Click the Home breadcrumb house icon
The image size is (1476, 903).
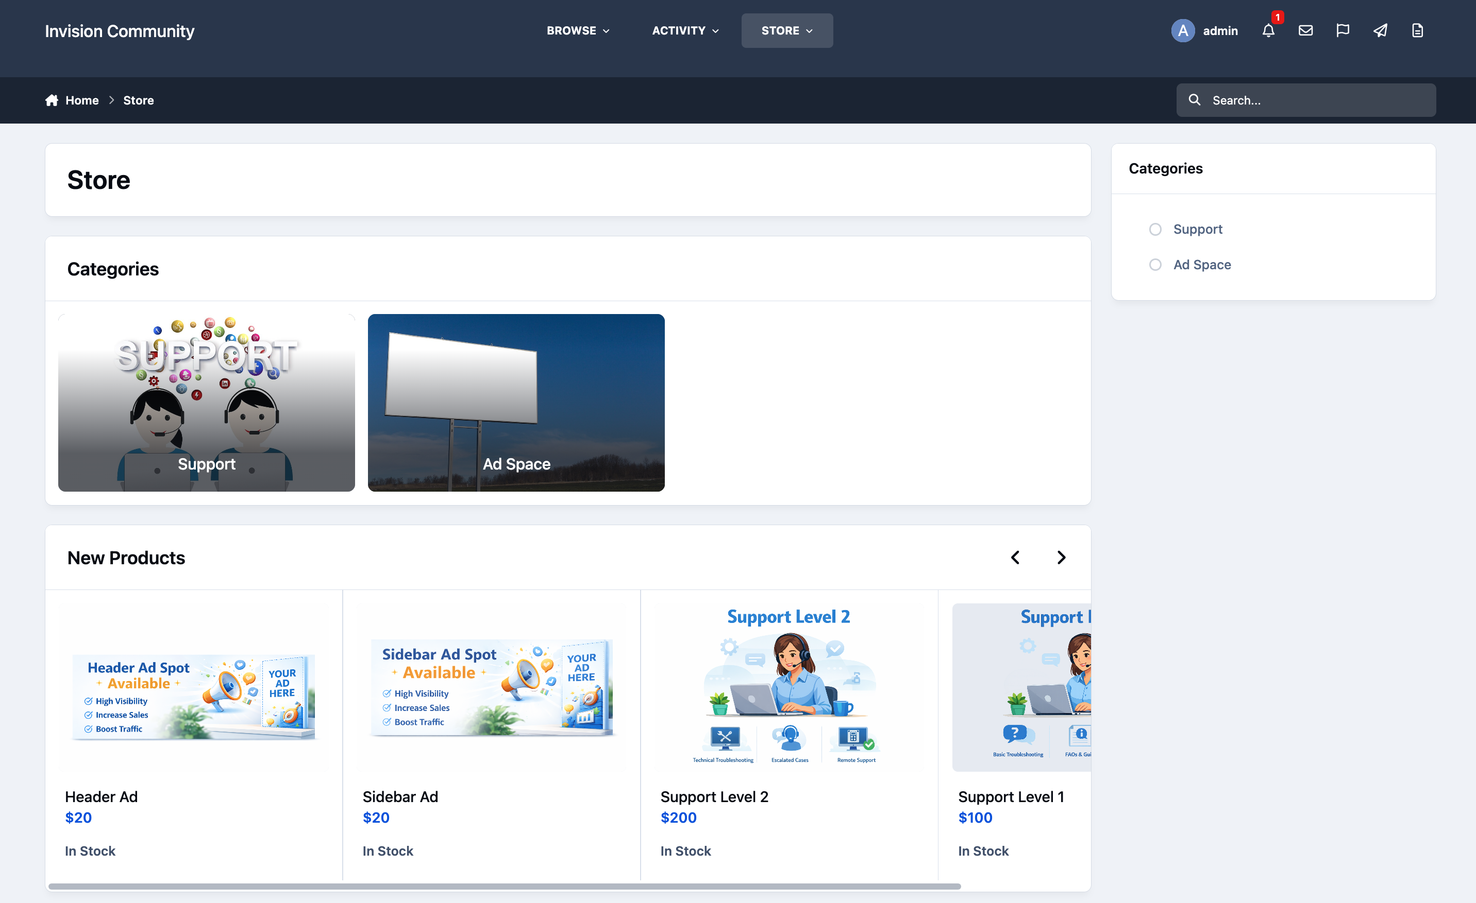pyautogui.click(x=52, y=100)
